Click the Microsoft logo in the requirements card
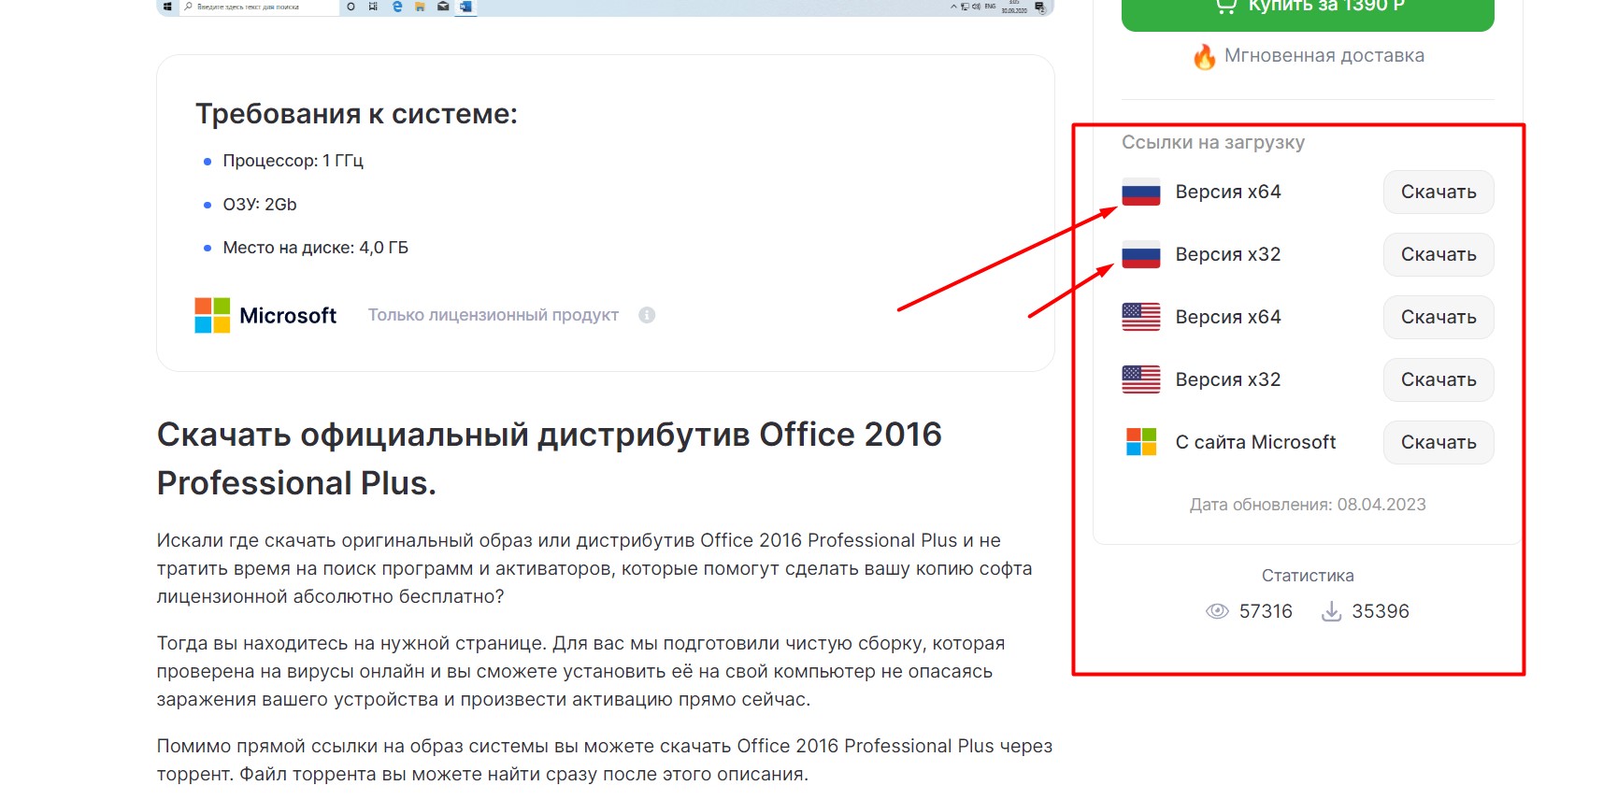1603x800 pixels. [212, 316]
